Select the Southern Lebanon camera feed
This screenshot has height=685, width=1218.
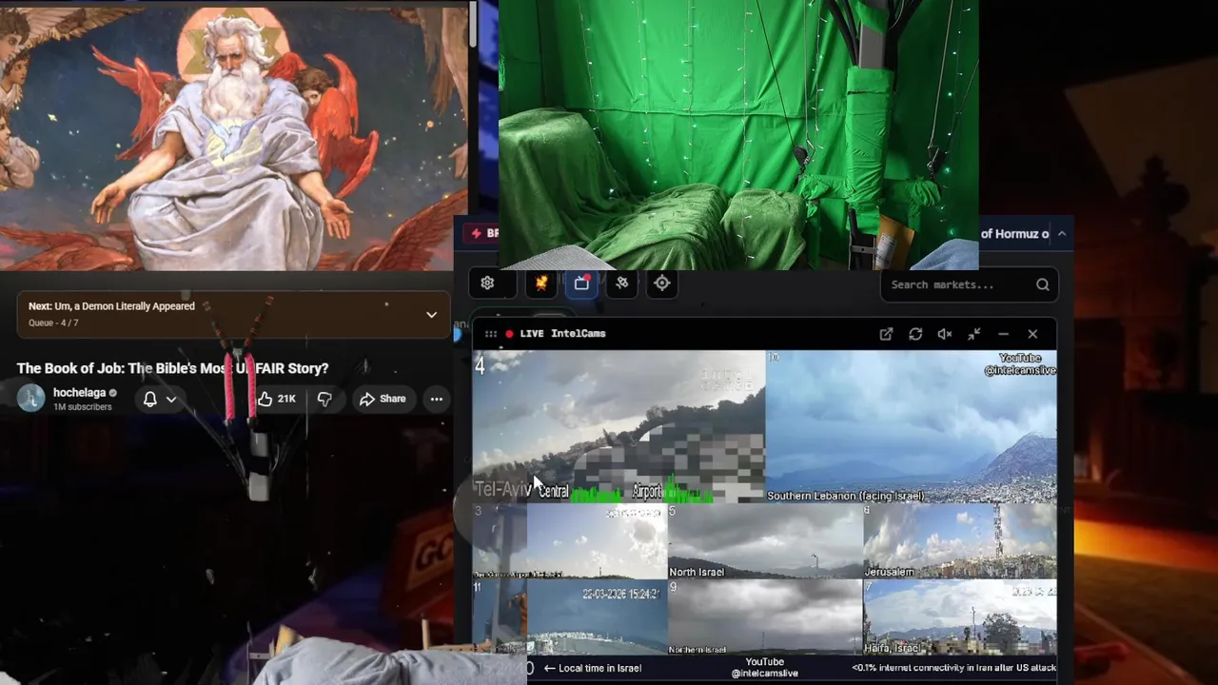click(x=911, y=426)
